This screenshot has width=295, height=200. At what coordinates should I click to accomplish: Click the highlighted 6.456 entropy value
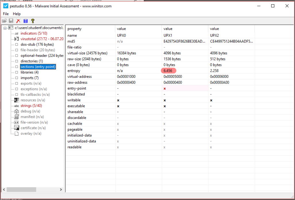(168, 71)
